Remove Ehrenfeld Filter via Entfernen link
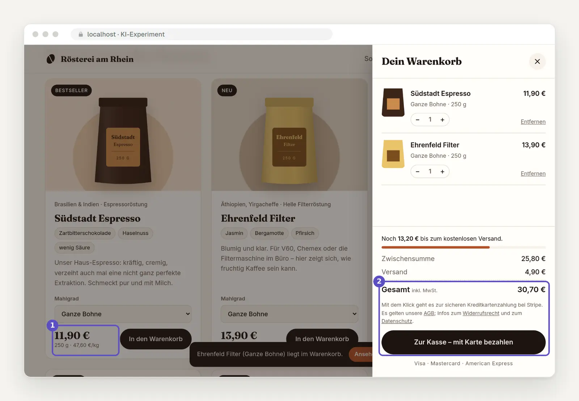The image size is (579, 401). click(533, 173)
